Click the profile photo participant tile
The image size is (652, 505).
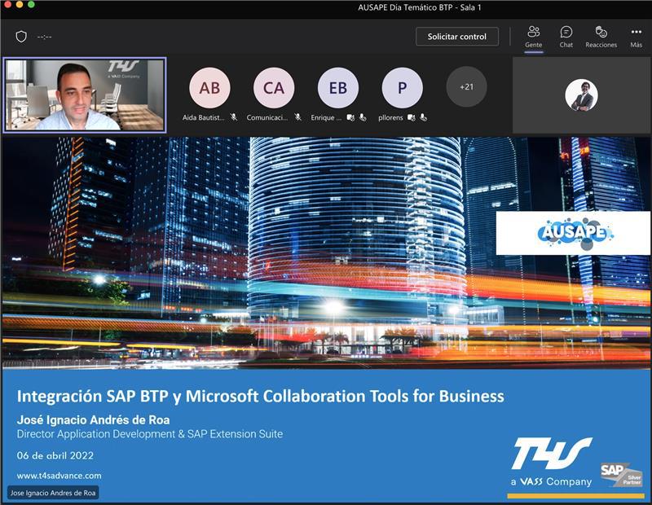581,95
